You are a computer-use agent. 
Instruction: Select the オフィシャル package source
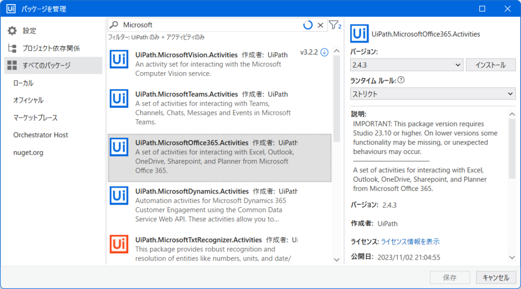pos(28,100)
